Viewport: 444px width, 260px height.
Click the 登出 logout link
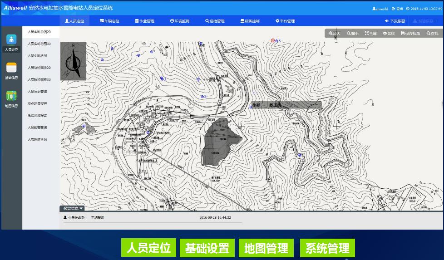[x=397, y=9]
